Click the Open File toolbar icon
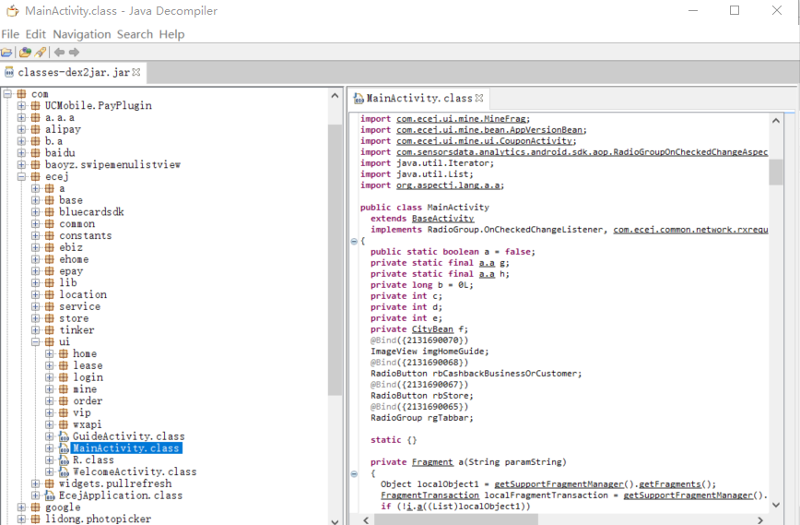The image size is (800, 525). tap(6, 52)
